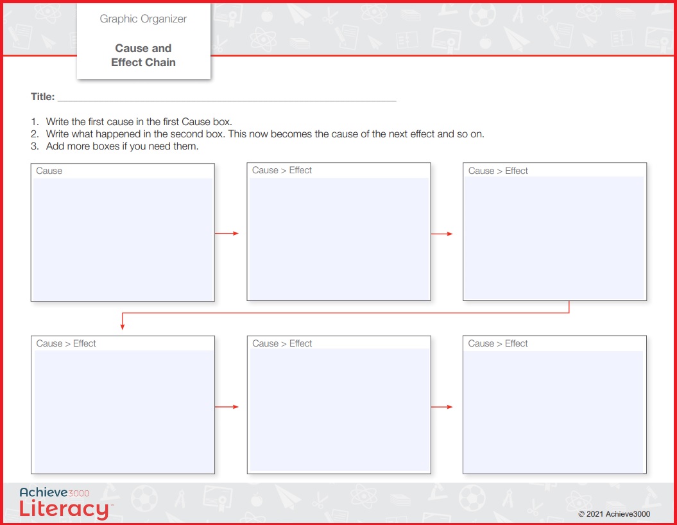
Task: Click the arrow after the bottom left box
Action: (227, 407)
